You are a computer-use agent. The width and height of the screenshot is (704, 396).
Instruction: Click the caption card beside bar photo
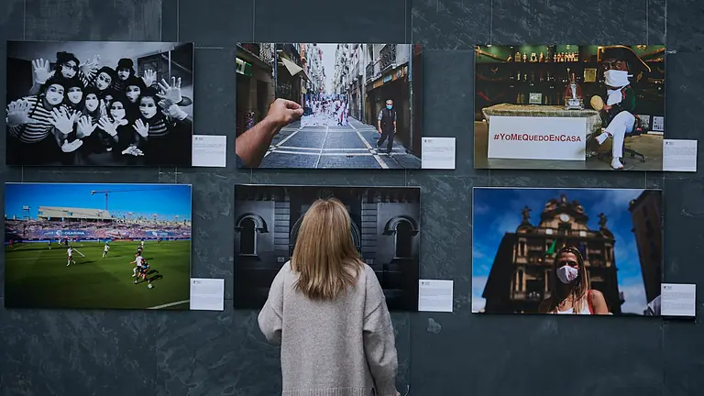(679, 155)
